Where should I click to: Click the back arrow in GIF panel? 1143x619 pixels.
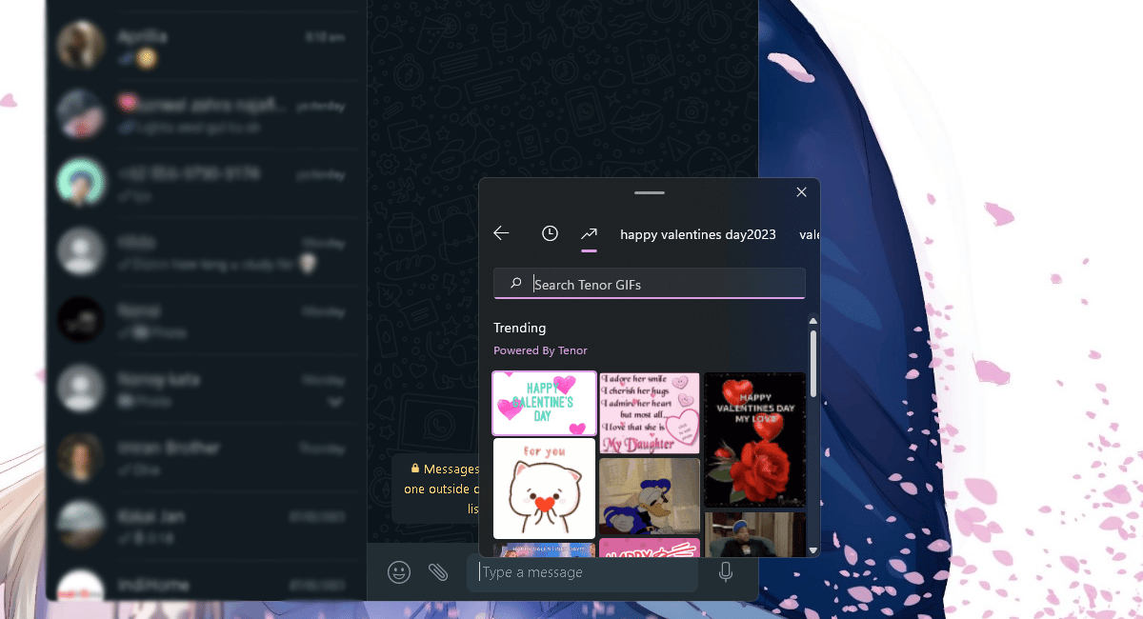502,233
